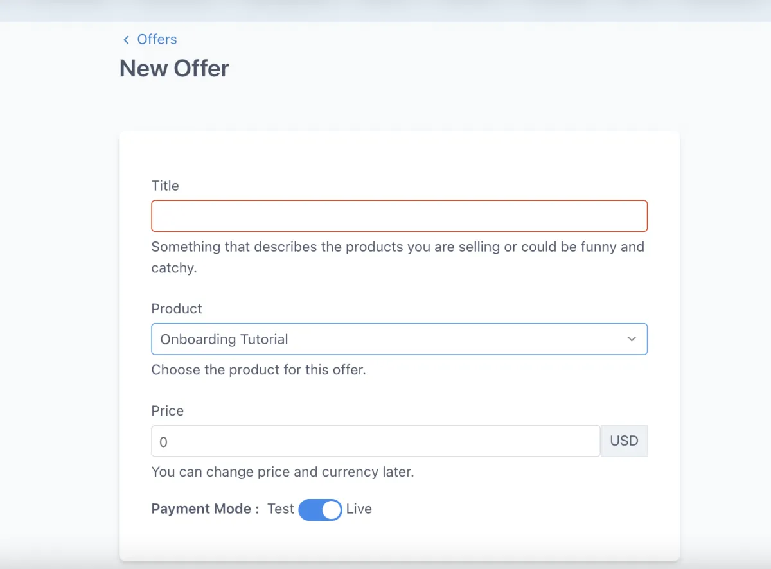Click the Product field label
Image resolution: width=771 pixels, height=569 pixels.
177,309
